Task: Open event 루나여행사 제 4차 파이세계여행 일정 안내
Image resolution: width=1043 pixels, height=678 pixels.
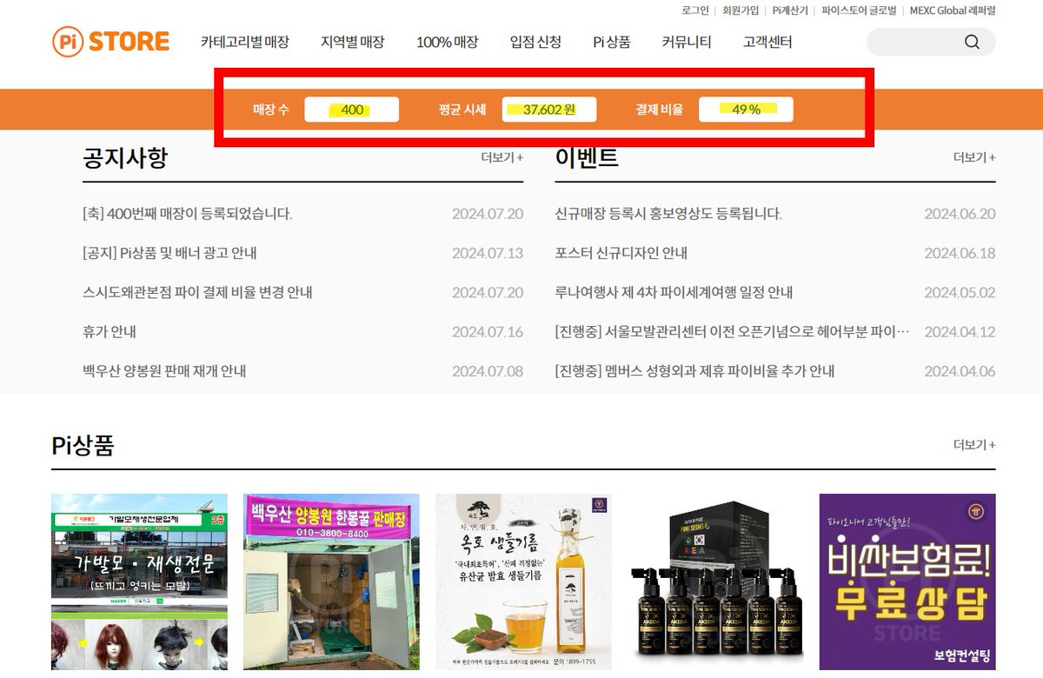Action: coord(674,292)
